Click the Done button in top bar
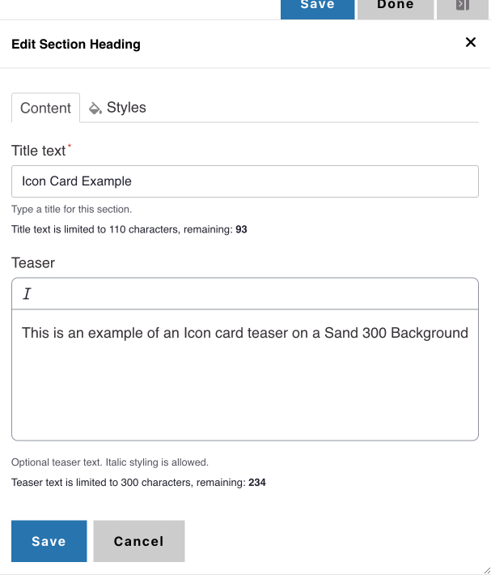The image size is (491, 575). (x=396, y=6)
